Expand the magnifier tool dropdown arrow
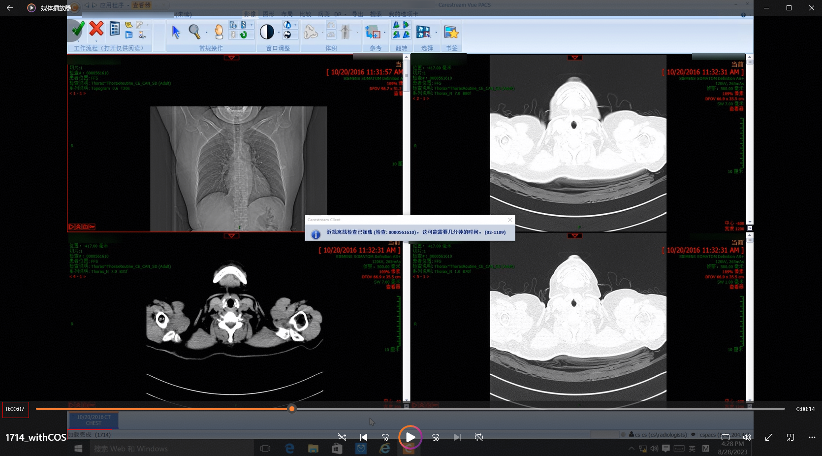Image resolution: width=822 pixels, height=456 pixels. [x=206, y=33]
